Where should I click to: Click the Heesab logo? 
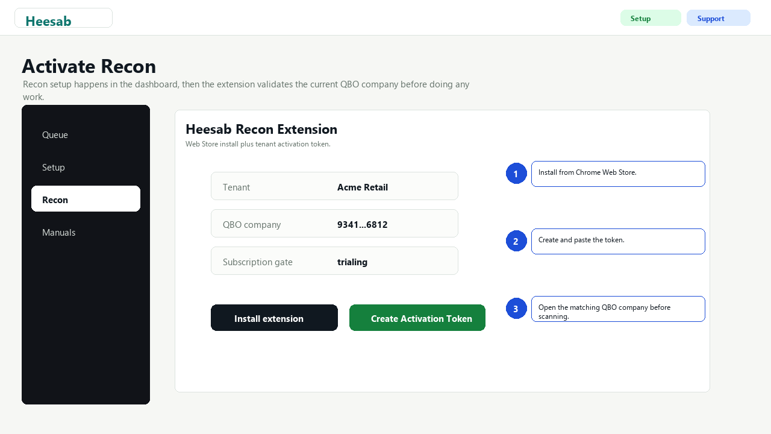pyautogui.click(x=63, y=18)
